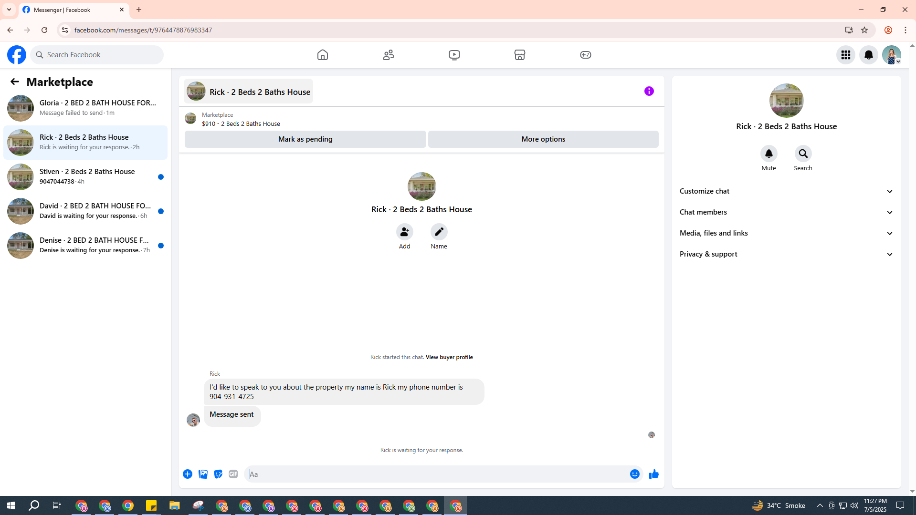Screen dimensions: 916x515
Task: Open the Friends icon in top navigation
Action: [389, 55]
